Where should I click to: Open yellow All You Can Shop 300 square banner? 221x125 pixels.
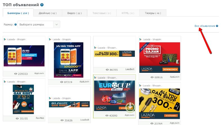tap(159, 104)
